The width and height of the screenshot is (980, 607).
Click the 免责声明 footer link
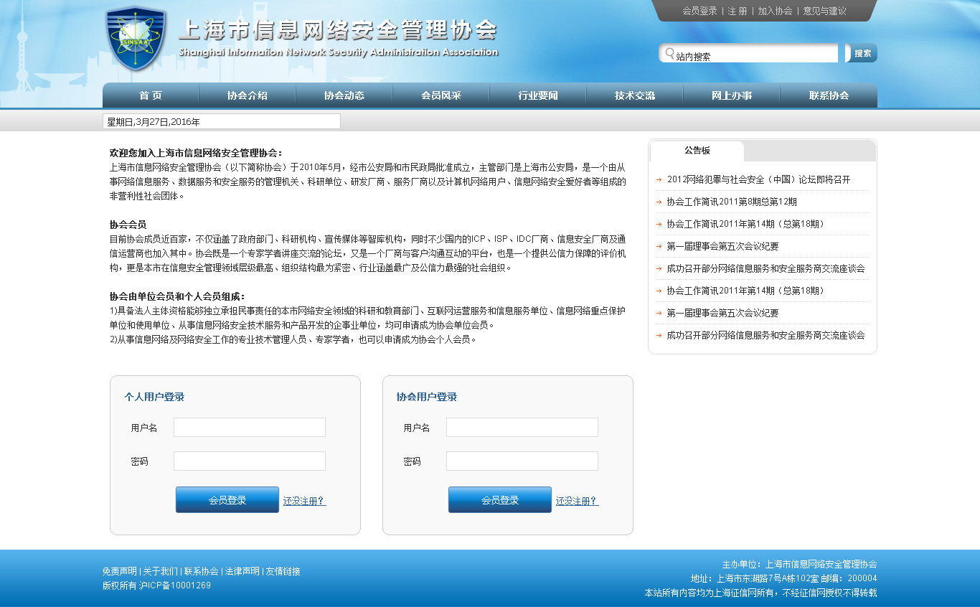tap(119, 571)
